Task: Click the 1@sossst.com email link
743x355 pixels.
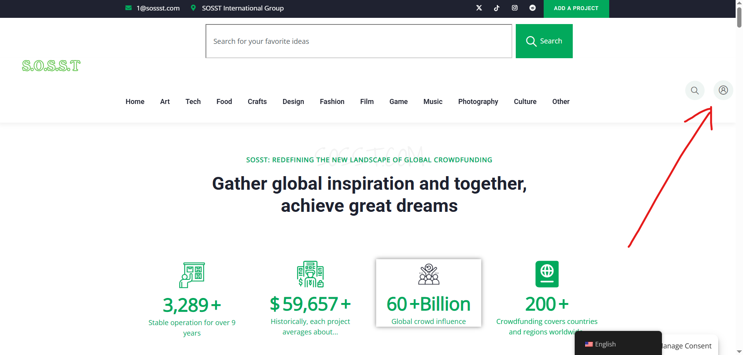Action: point(158,8)
